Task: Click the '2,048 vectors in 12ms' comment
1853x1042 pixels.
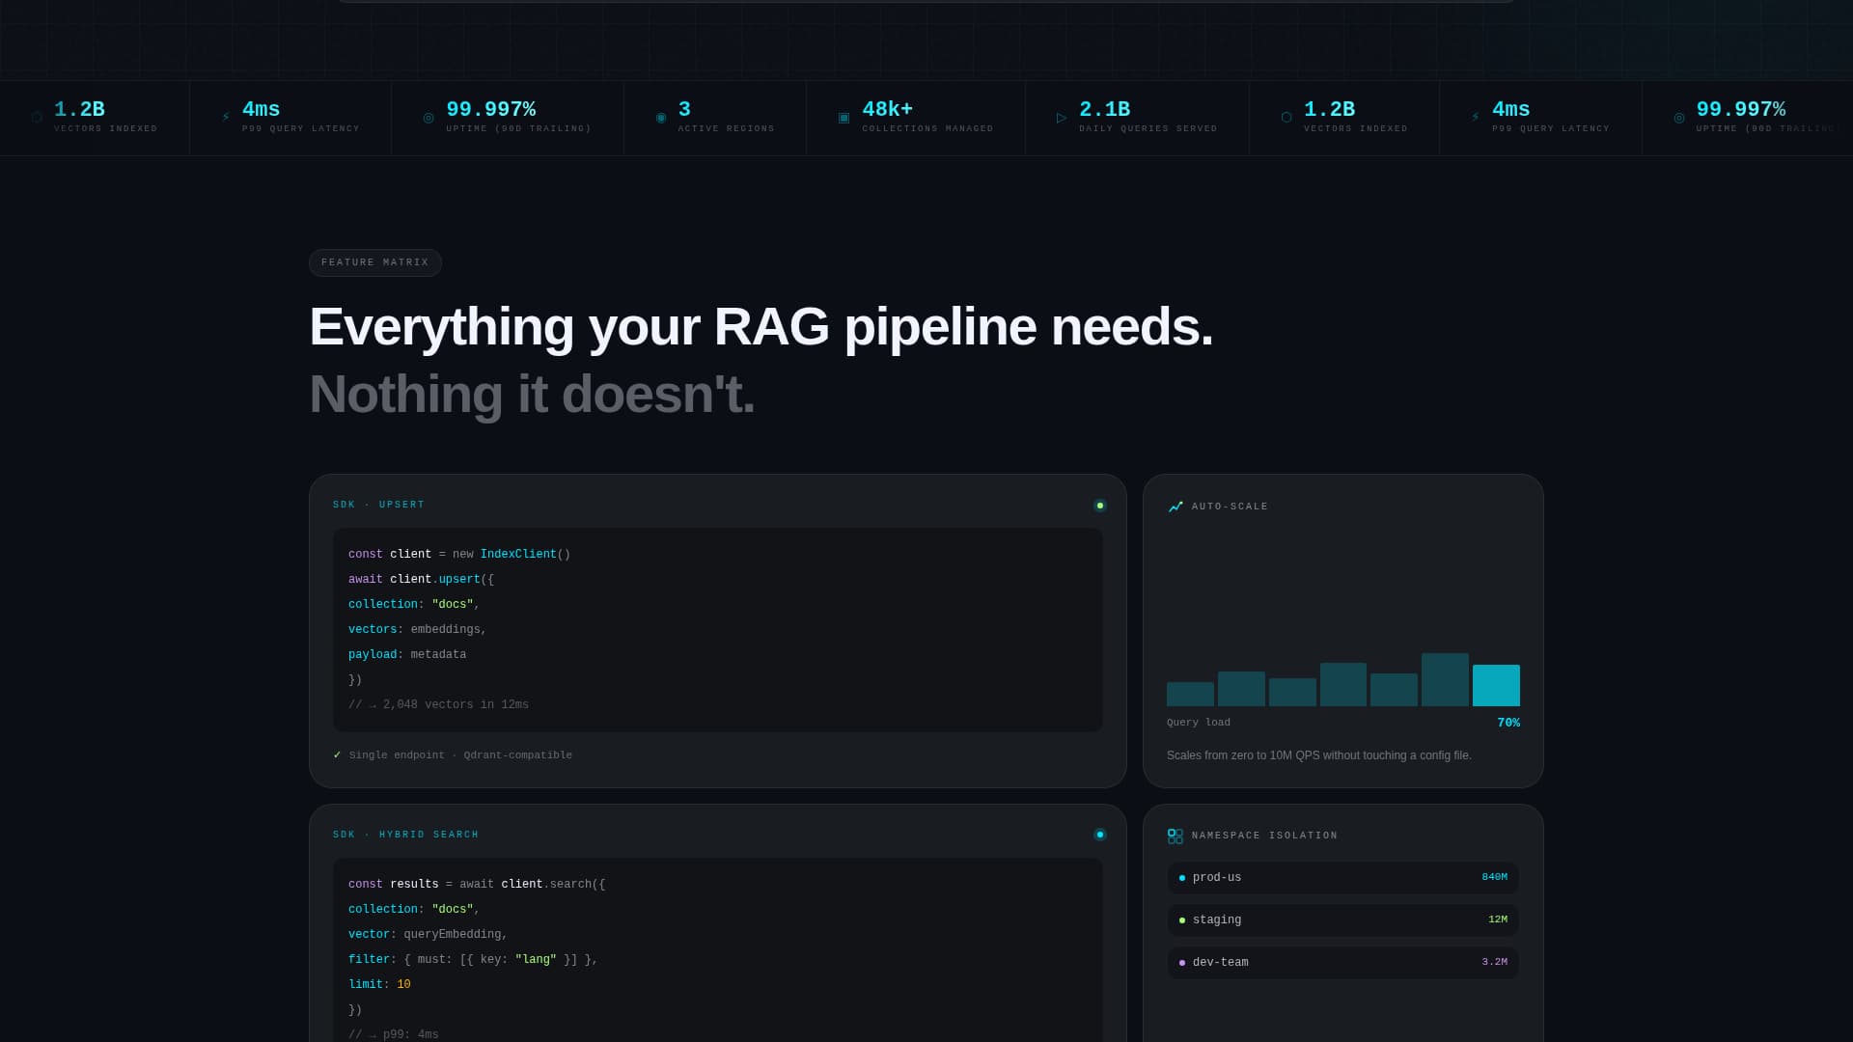Action: tap(438, 704)
